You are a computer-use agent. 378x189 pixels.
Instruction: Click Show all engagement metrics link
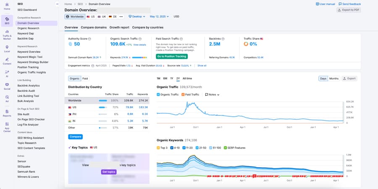(202, 66)
